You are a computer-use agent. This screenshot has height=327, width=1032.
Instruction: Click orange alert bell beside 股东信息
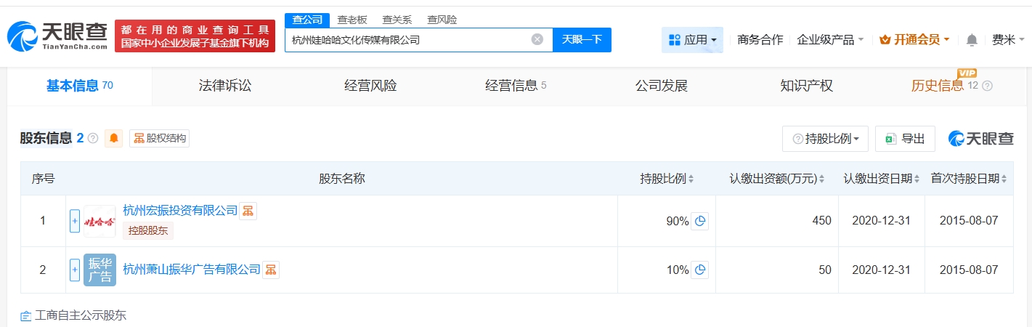pos(114,138)
